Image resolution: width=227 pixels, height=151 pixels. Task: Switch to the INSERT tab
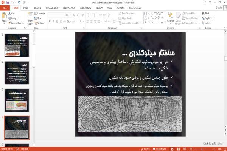tap(26, 8)
